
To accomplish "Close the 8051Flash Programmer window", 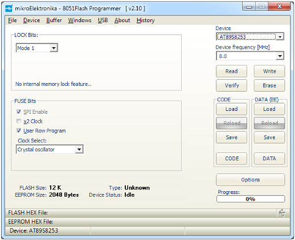I will [x=279, y=7].
